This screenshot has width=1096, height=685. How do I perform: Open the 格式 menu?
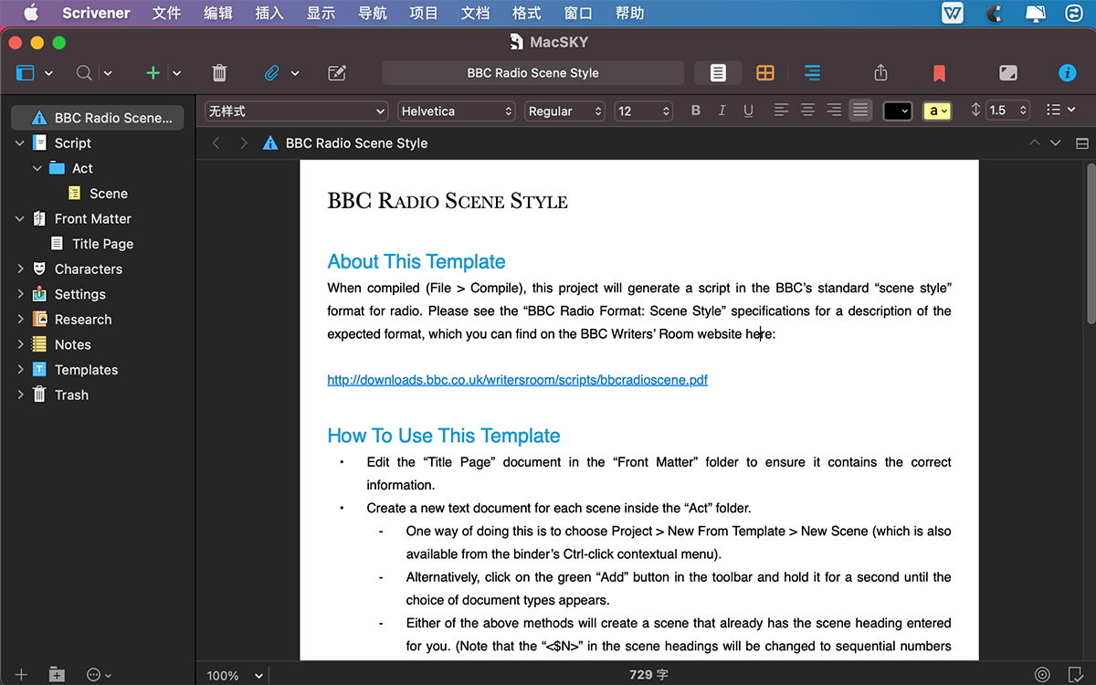527,13
